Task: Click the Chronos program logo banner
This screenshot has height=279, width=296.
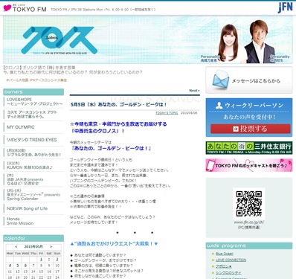Action: [59, 40]
